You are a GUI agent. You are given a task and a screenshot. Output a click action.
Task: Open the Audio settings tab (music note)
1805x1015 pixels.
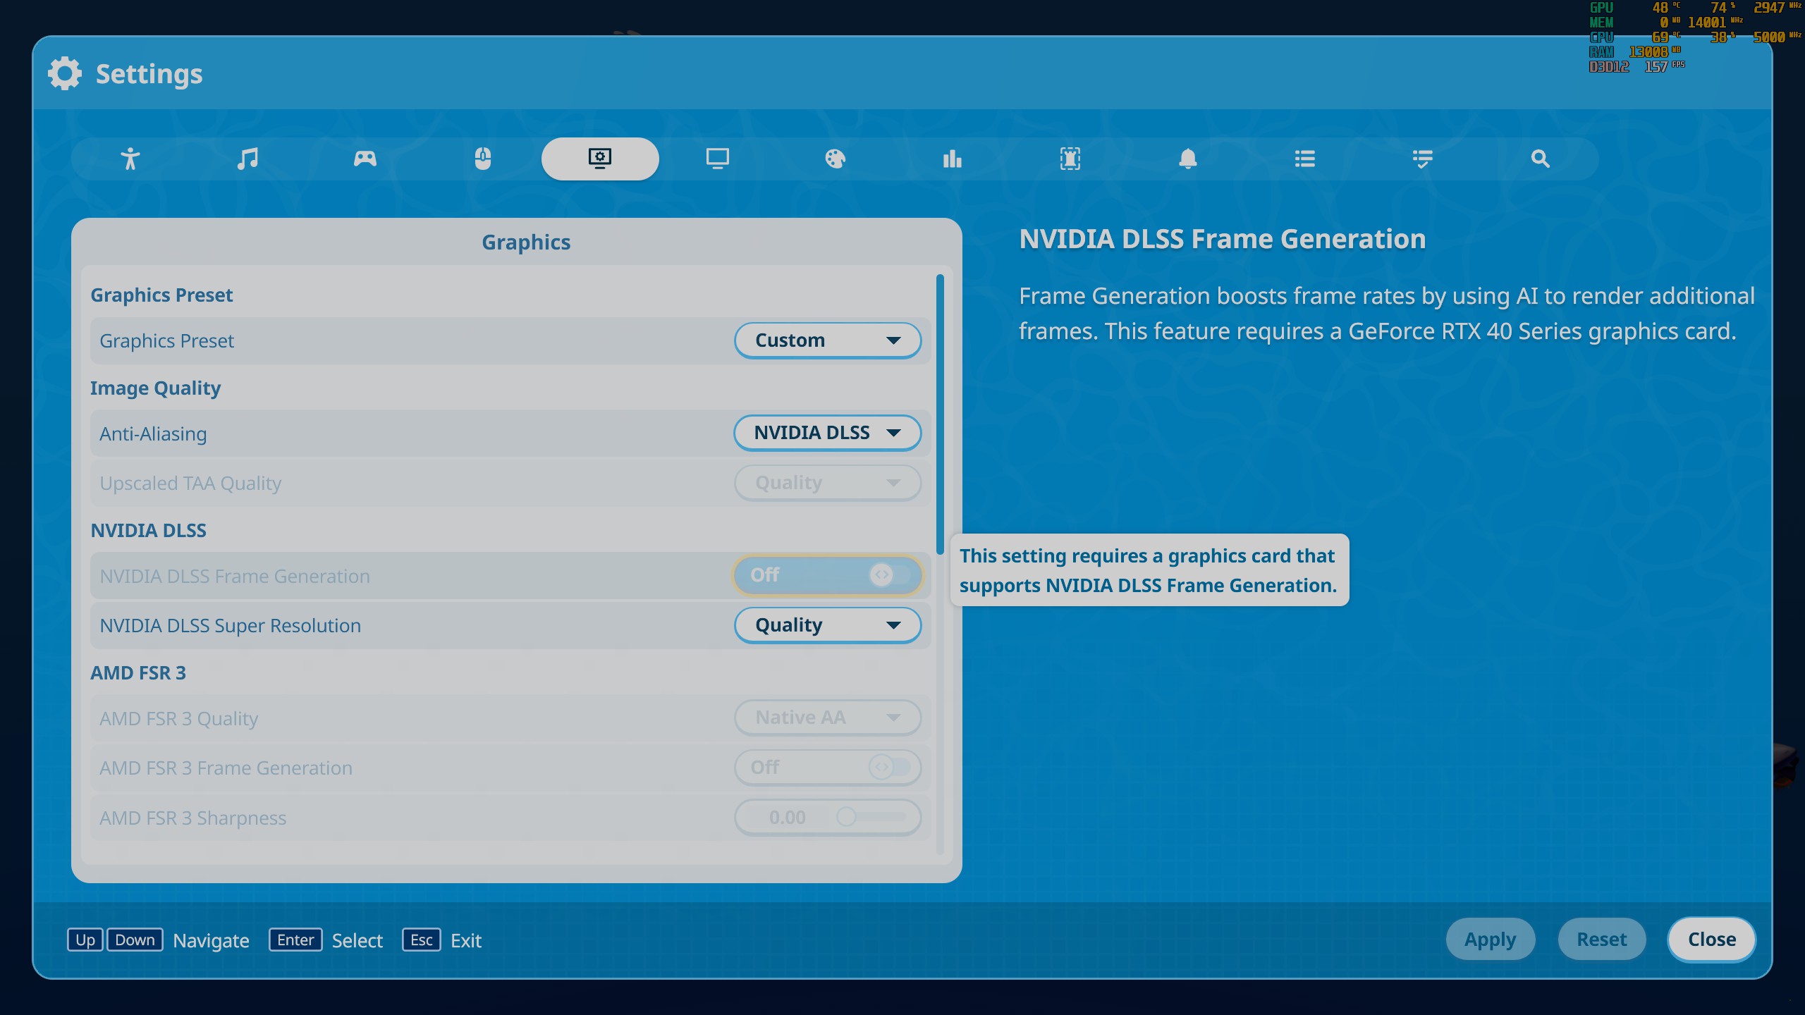click(247, 159)
